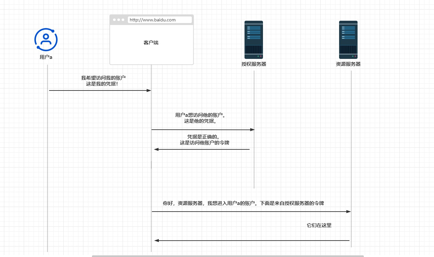The image size is (434, 257).
Task: Select the return arrow under 它们在这里
Action: click(252, 241)
